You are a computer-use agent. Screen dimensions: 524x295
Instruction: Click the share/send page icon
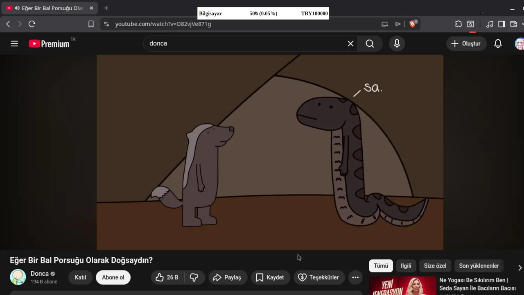coord(398,24)
